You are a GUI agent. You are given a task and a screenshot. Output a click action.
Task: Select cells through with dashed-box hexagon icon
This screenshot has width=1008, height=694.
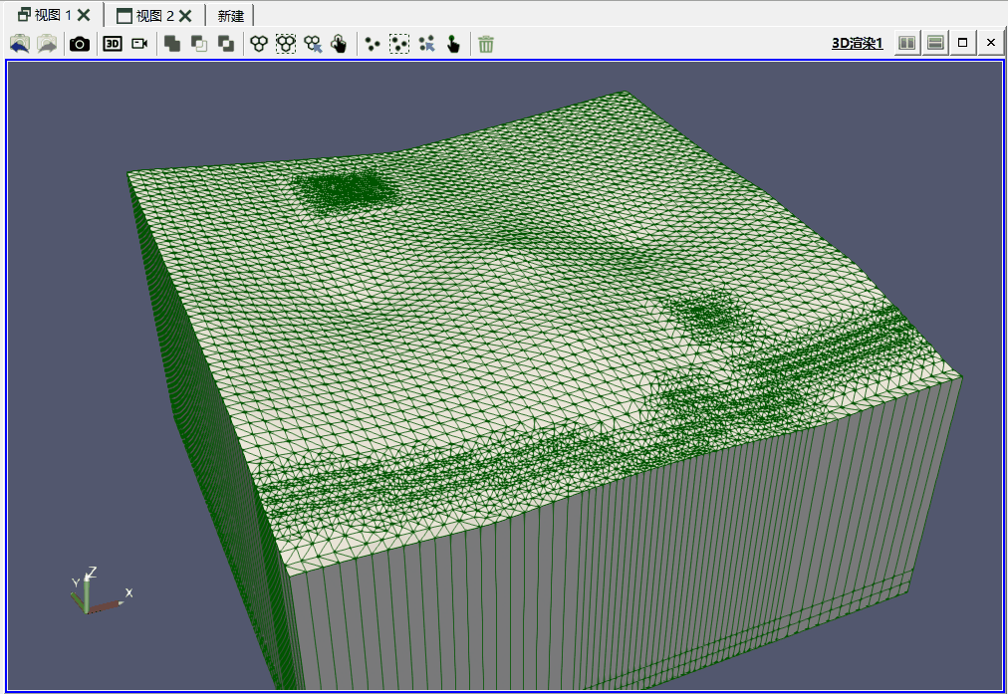coord(286,44)
